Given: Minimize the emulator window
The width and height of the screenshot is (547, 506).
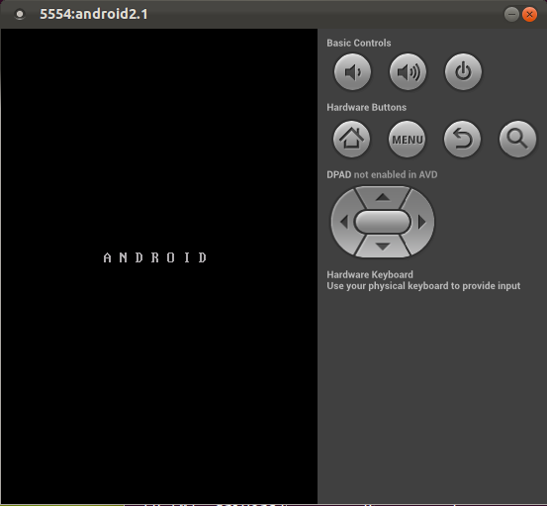Looking at the screenshot, I should tap(511, 14).
